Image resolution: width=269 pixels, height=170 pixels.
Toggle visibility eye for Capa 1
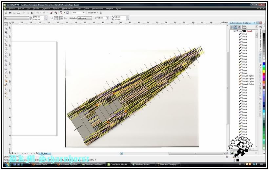(x=237, y=31)
